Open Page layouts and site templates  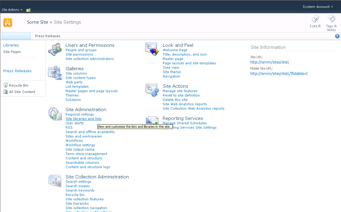189,63
